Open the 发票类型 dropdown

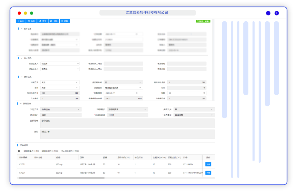(124, 88)
